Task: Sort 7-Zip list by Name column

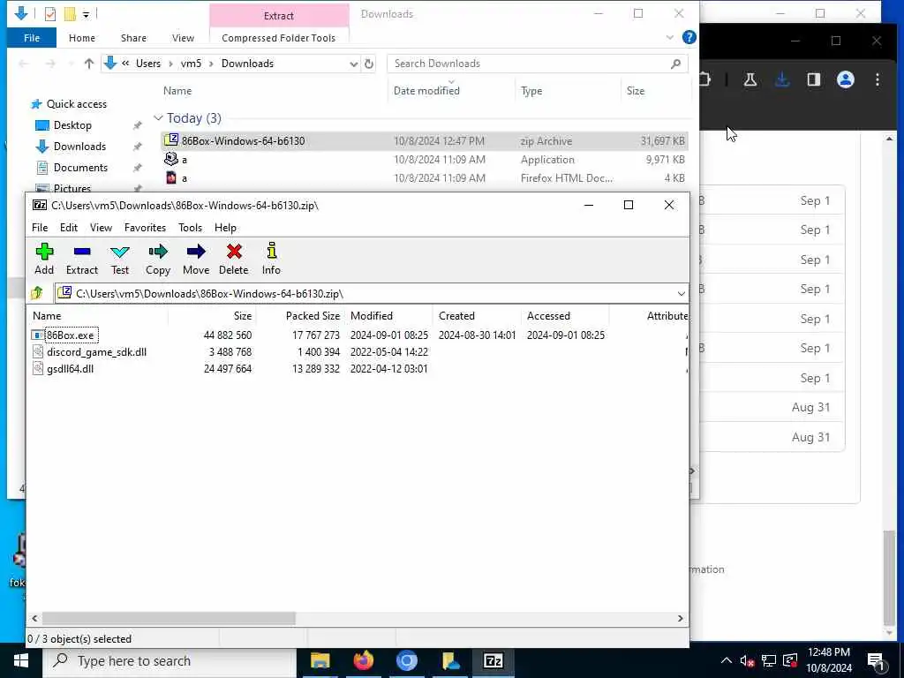Action: tap(98, 316)
